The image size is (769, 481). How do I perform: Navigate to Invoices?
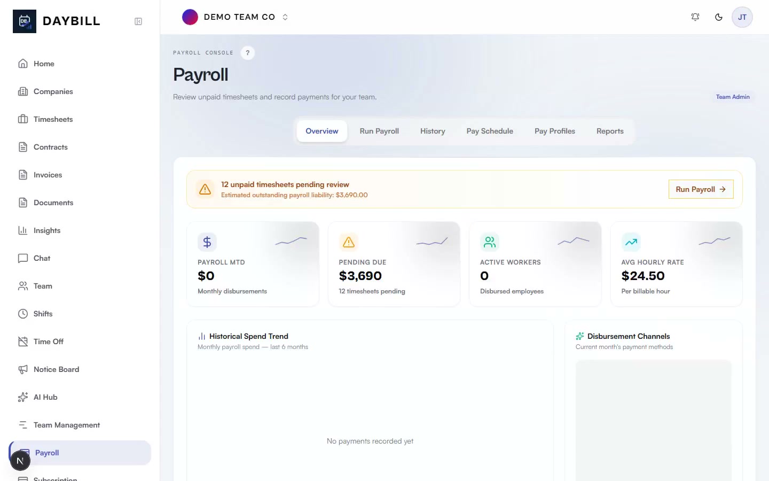pos(80,175)
